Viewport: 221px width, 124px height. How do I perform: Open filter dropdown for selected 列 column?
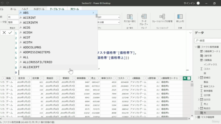(189, 78)
